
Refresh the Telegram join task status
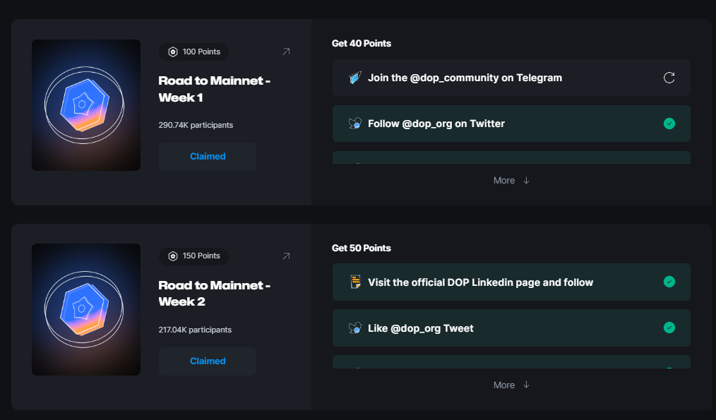coord(669,78)
